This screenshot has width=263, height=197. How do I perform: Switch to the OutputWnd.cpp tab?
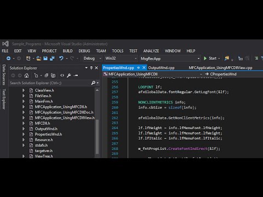(161, 68)
